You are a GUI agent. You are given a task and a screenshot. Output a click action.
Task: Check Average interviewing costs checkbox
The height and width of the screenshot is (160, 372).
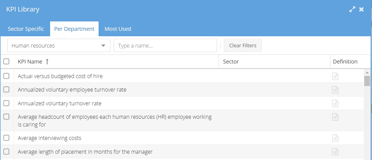[6, 138]
